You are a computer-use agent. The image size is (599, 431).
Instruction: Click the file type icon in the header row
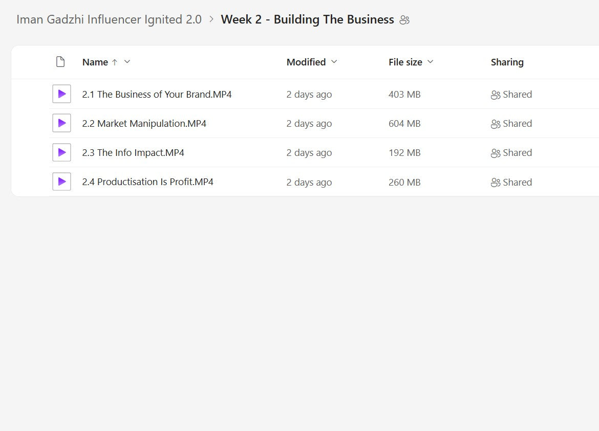point(60,62)
